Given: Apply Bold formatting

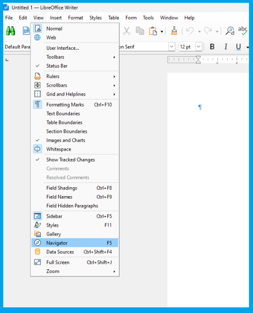Looking at the screenshot, I should tap(212, 47).
